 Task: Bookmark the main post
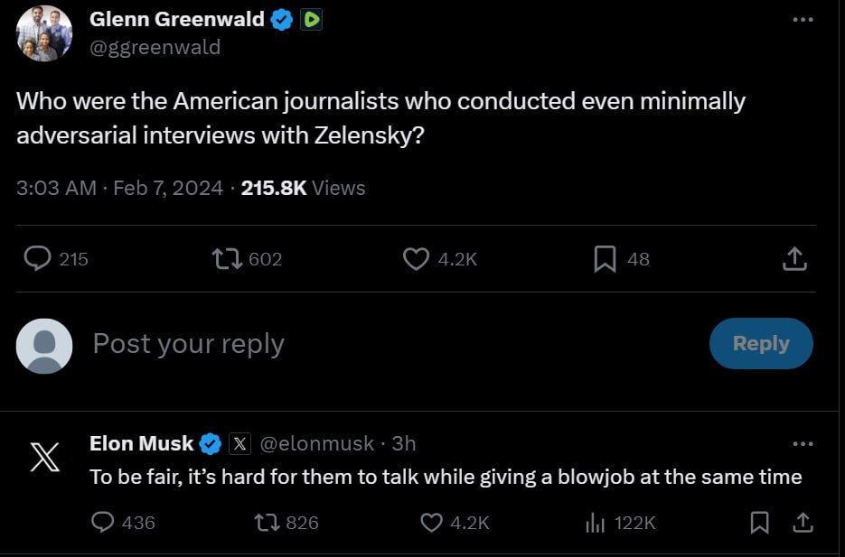coord(605,259)
